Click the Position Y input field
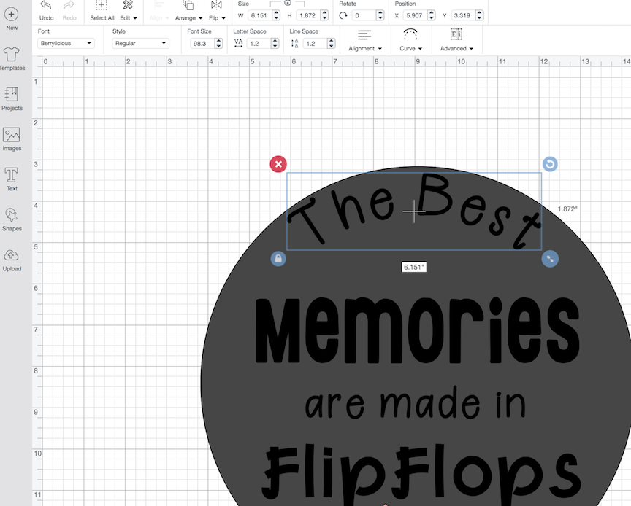This screenshot has width=631, height=506. [463, 15]
